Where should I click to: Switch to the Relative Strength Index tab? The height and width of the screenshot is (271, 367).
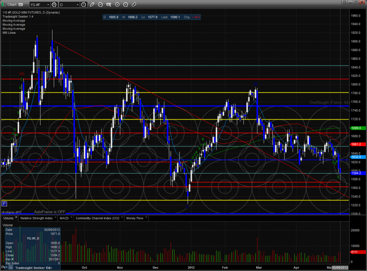36,218
